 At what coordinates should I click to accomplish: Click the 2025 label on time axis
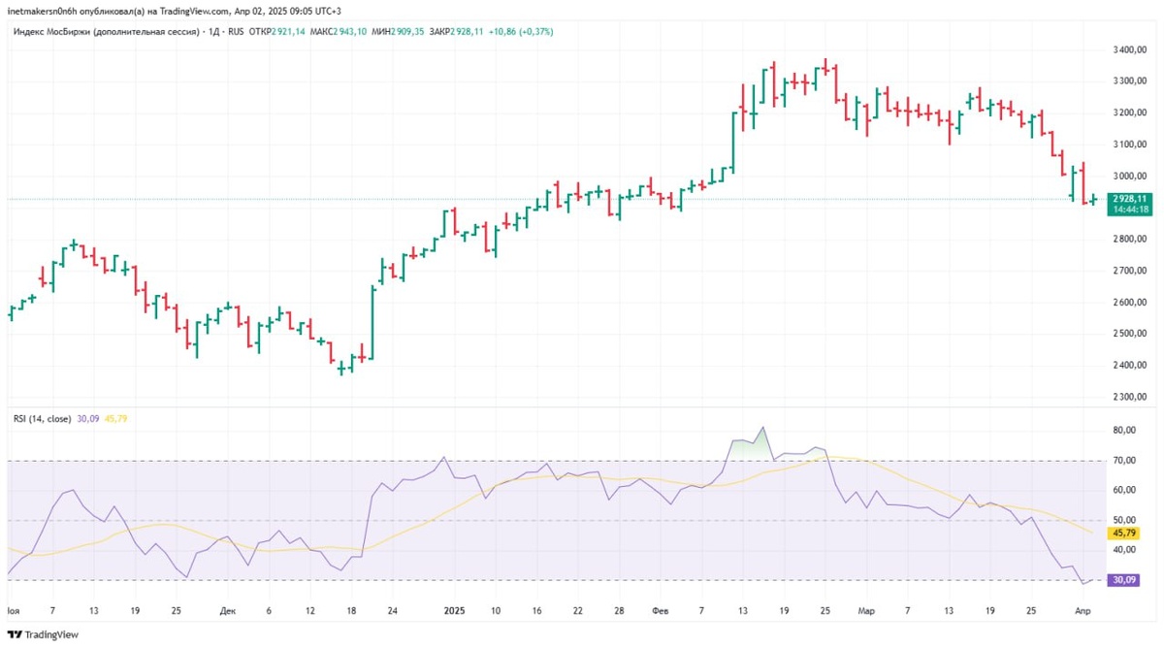456,611
